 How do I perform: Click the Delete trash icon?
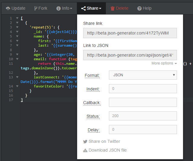click(x=113, y=8)
